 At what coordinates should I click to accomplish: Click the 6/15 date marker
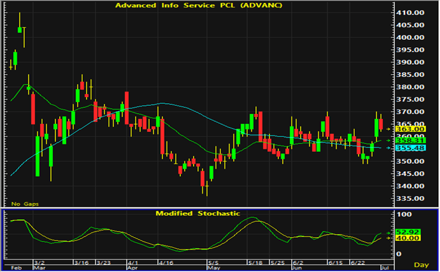tap(335, 263)
